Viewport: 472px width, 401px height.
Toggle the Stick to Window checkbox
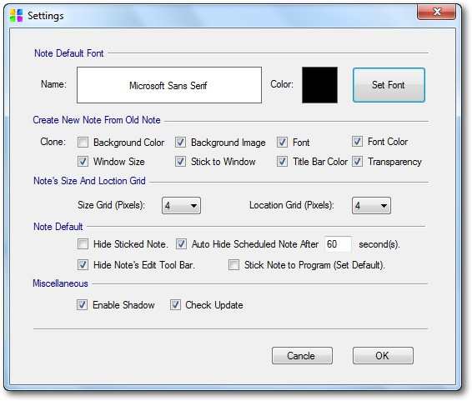coord(180,162)
